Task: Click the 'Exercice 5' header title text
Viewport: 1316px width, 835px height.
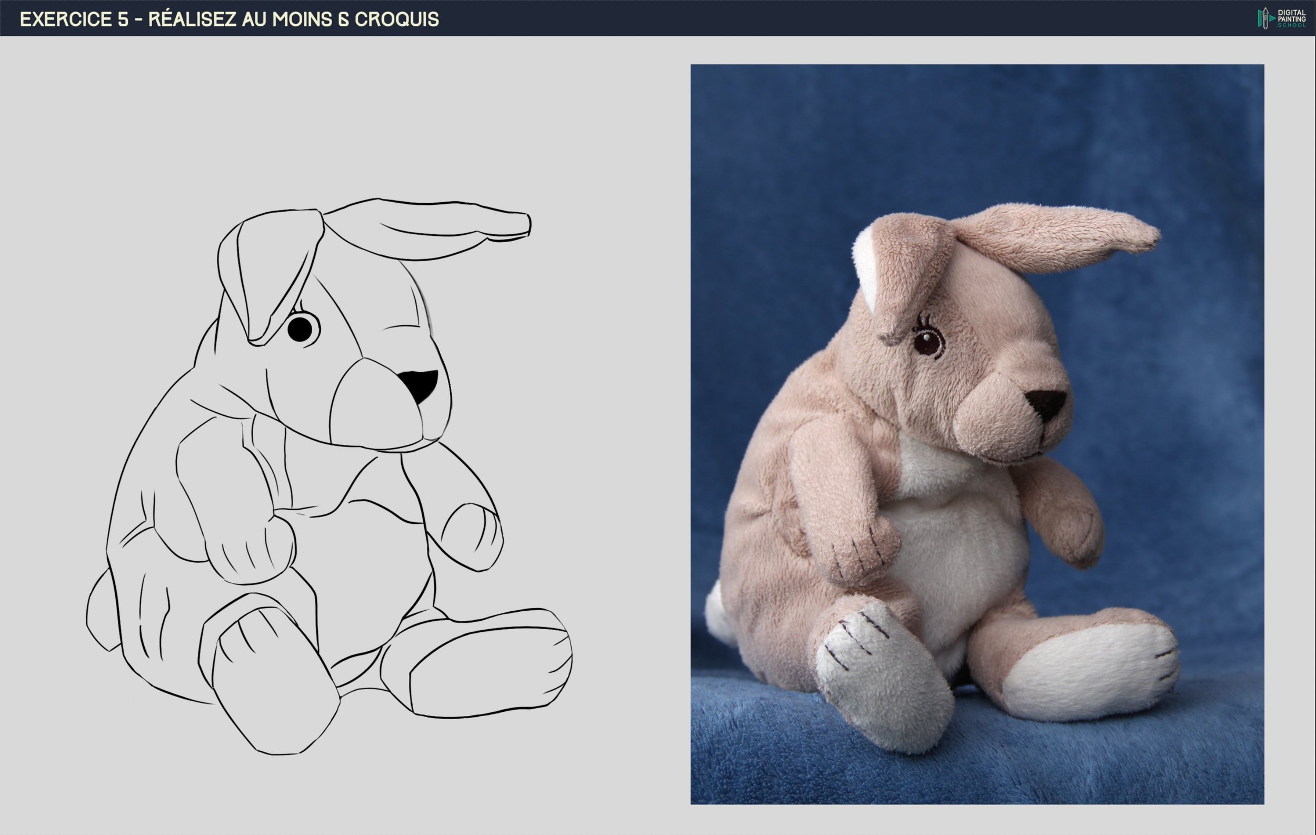Action: pos(229,19)
